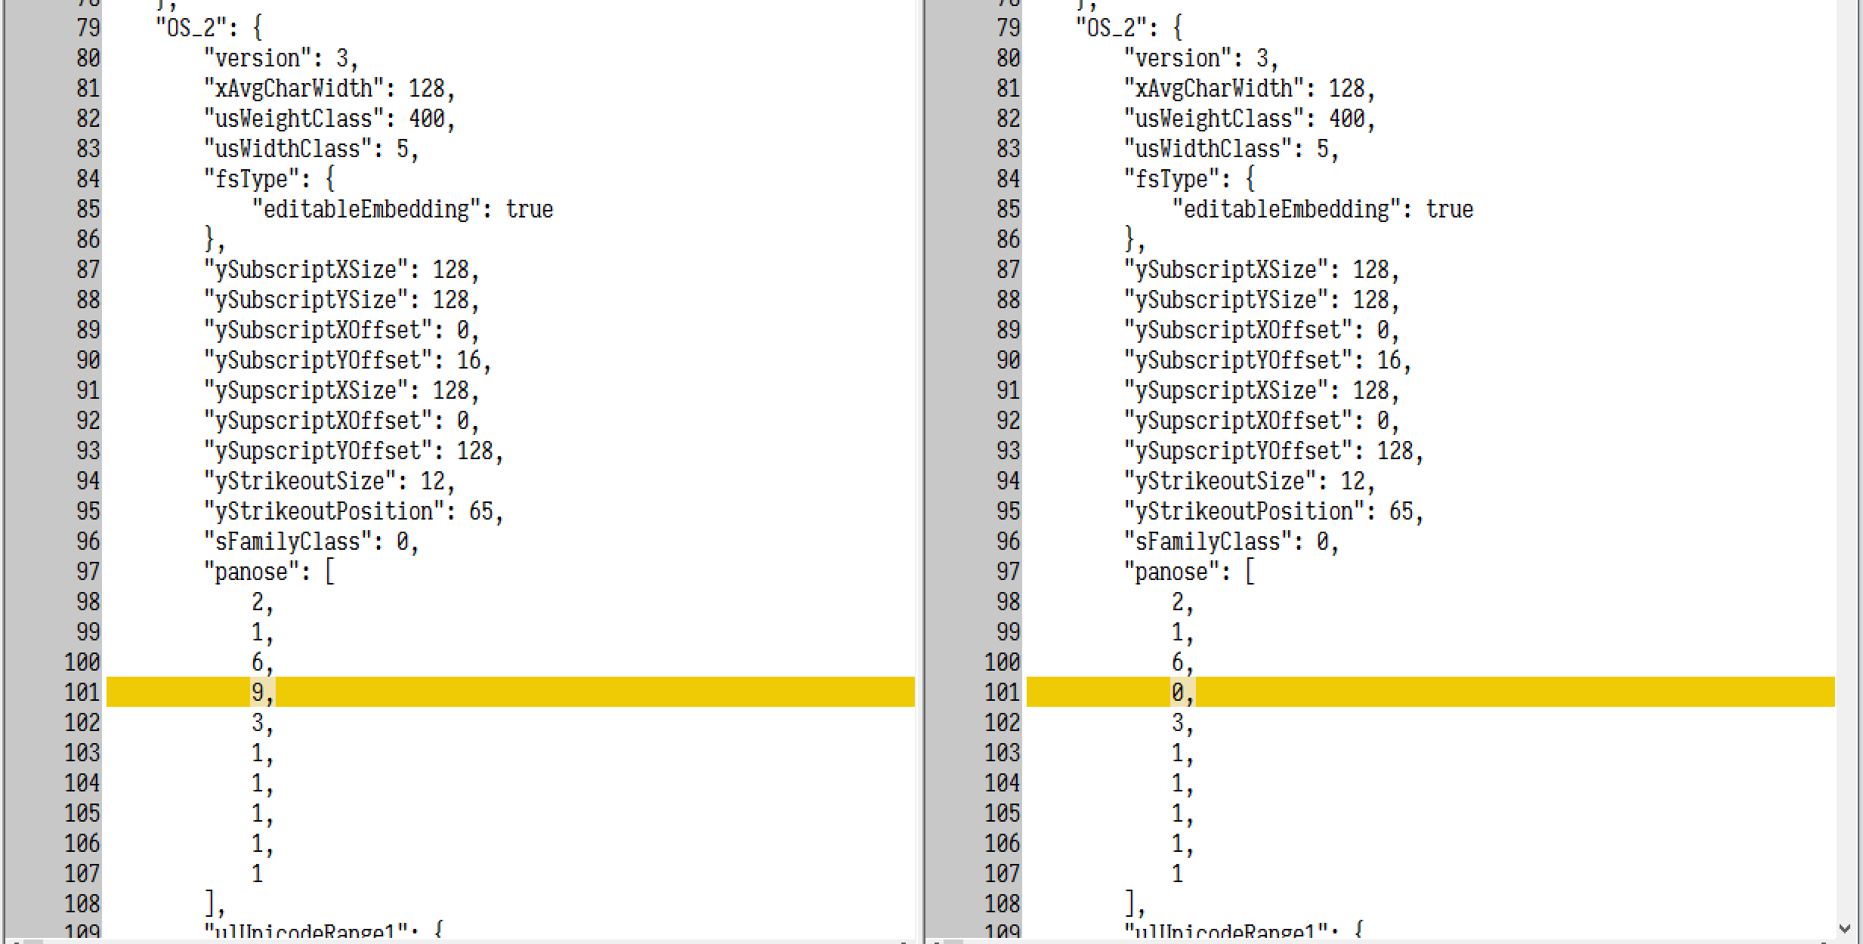Click the vertical scrollbar down arrow
The image size is (1863, 944).
[x=1845, y=929]
